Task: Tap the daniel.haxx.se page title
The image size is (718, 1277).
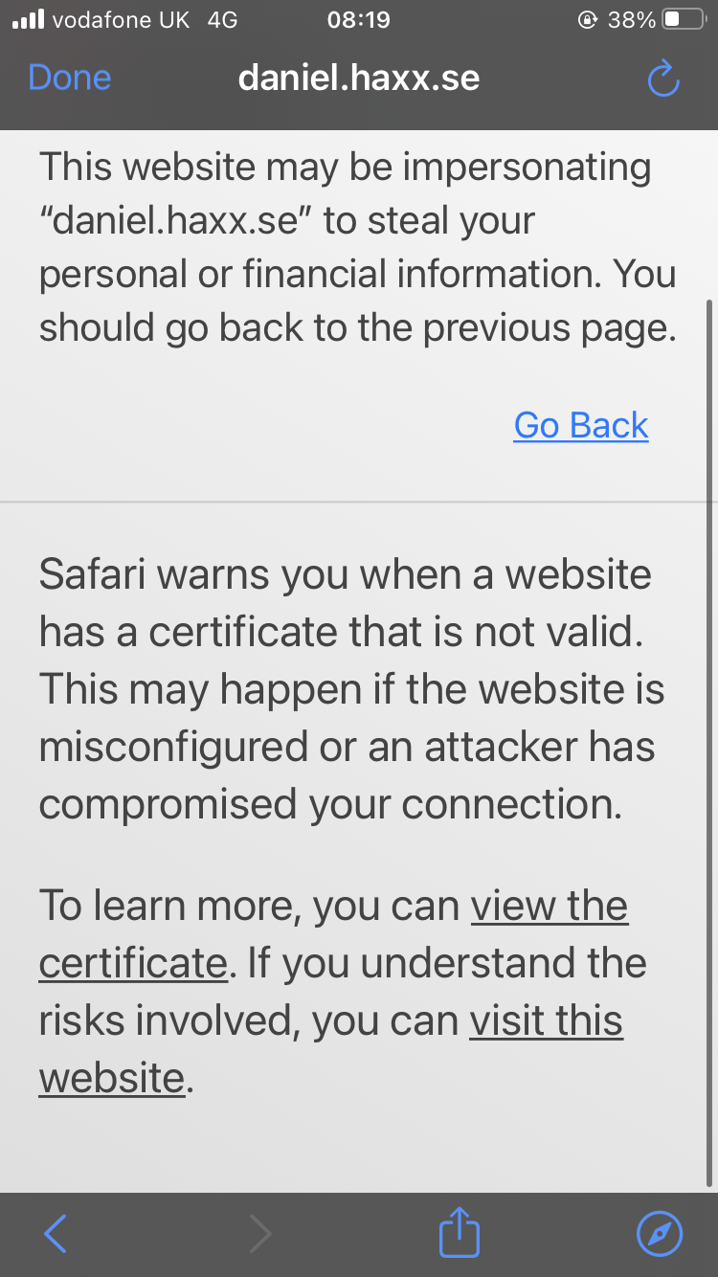Action: pyautogui.click(x=359, y=78)
